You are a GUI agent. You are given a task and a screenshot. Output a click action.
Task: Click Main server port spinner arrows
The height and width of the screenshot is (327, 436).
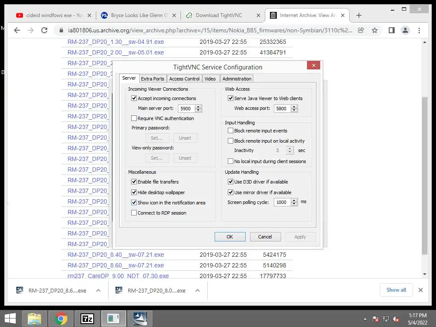click(x=198, y=109)
